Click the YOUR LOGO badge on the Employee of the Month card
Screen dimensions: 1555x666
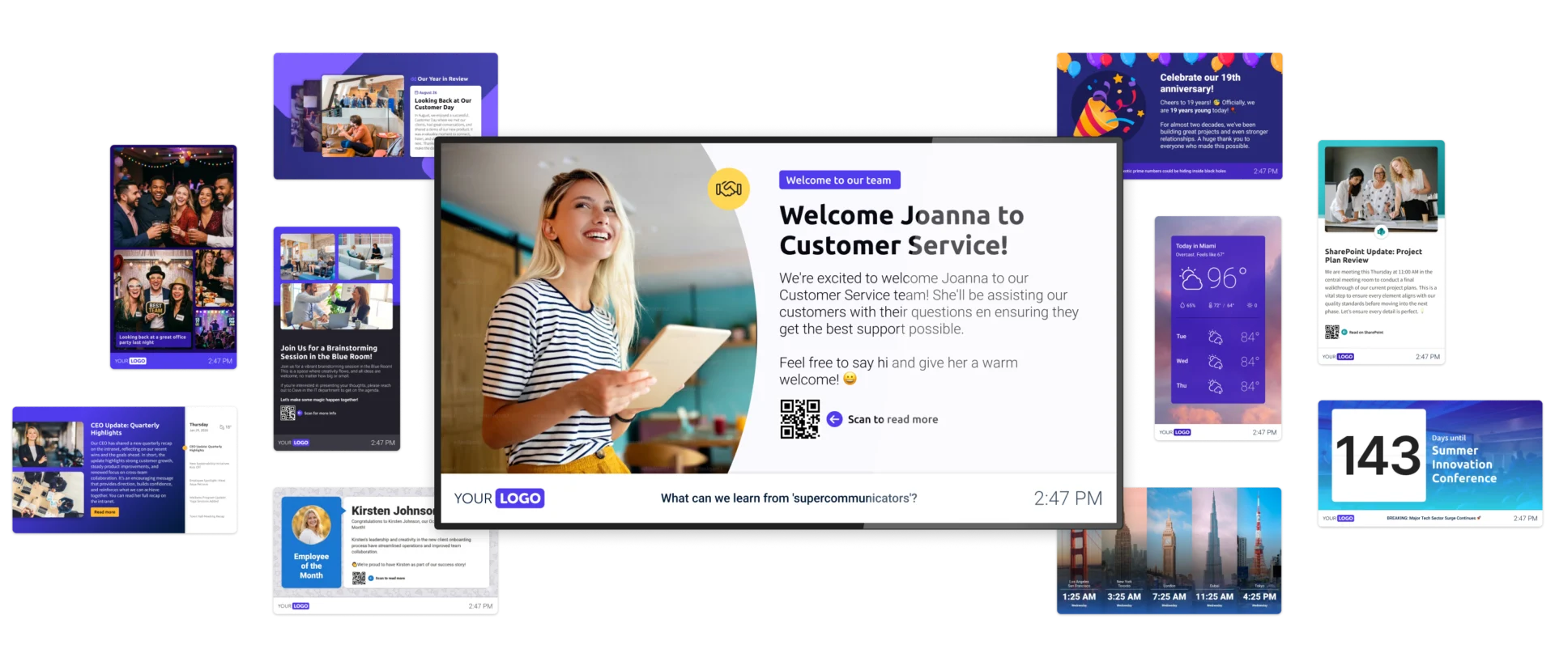[293, 606]
